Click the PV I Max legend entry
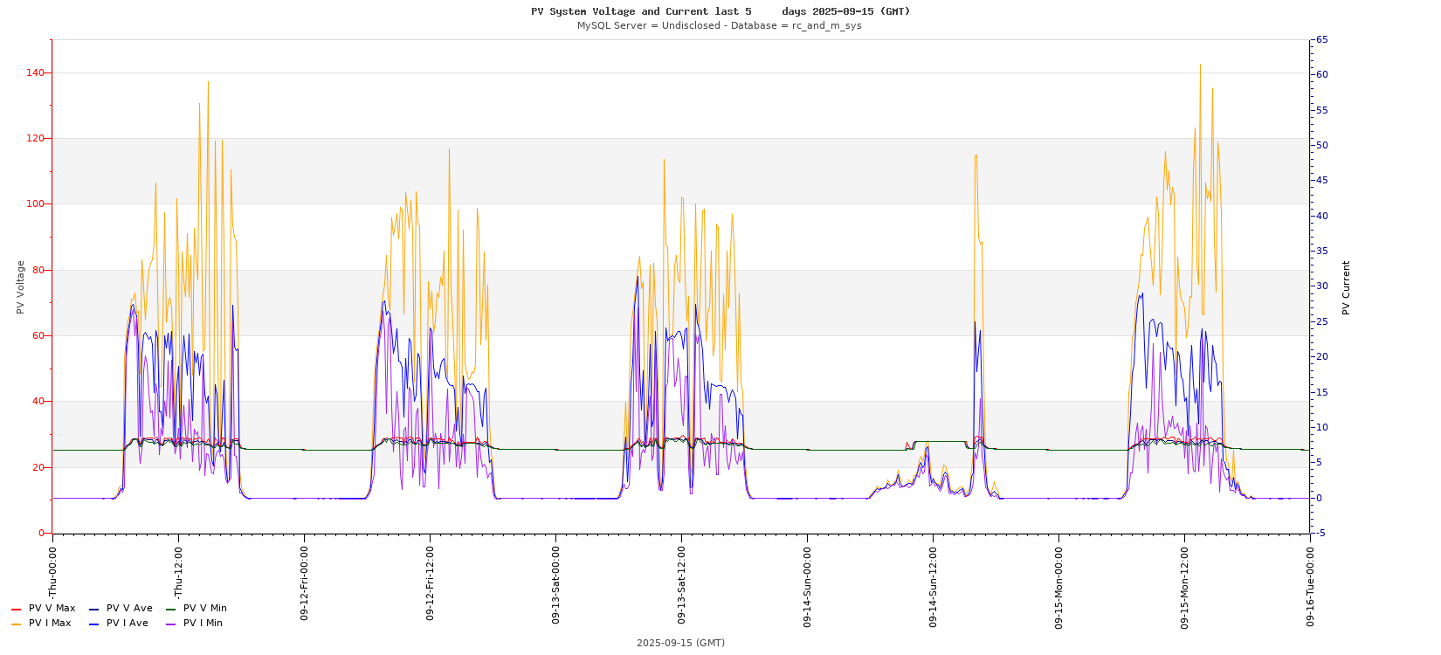The image size is (1441, 655). coord(42,624)
